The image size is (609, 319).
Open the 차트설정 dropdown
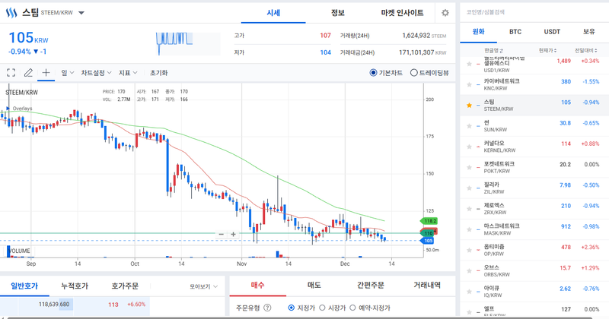coord(96,73)
